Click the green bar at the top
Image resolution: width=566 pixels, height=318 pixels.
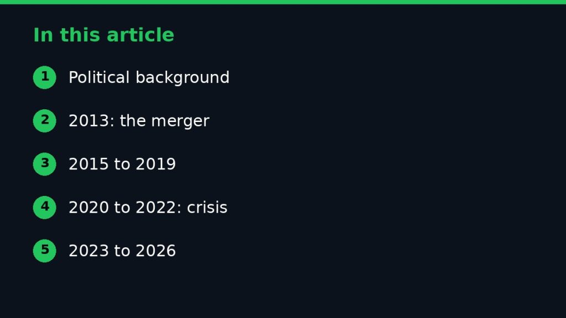coord(283,2)
